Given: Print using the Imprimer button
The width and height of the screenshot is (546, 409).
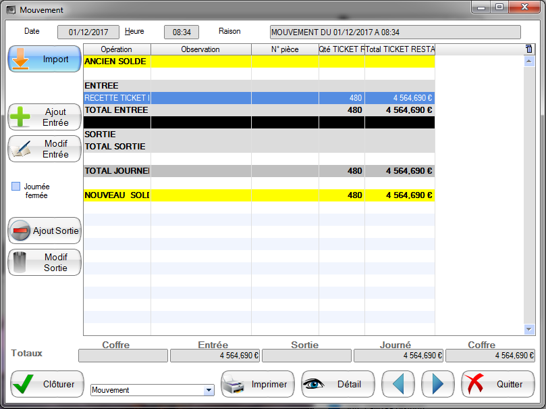Looking at the screenshot, I should 258,384.
